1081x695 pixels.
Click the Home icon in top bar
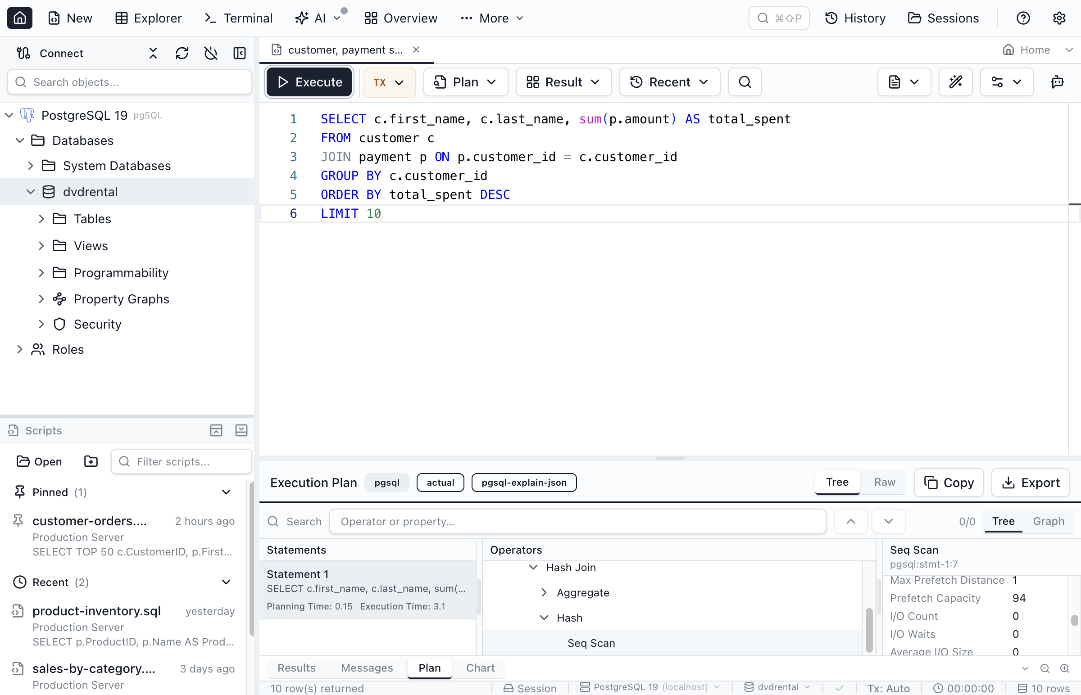coord(19,18)
